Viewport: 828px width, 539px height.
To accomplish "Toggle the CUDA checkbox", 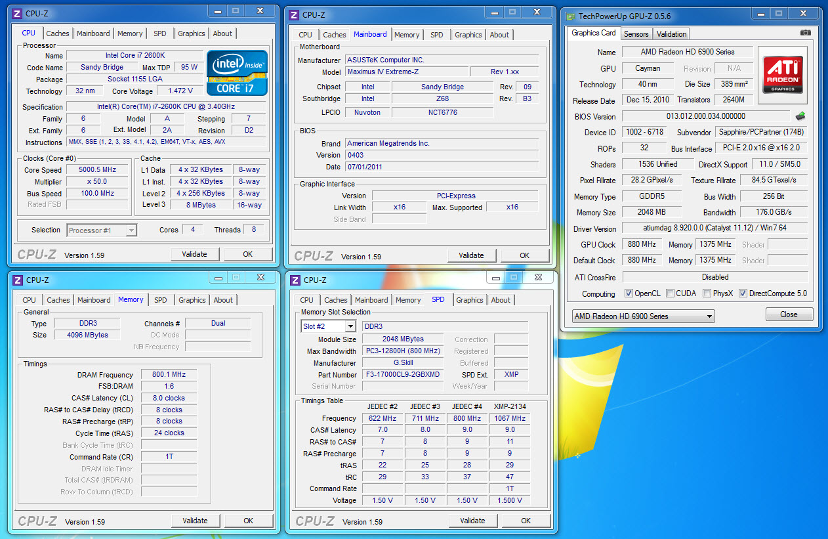I will (x=670, y=293).
